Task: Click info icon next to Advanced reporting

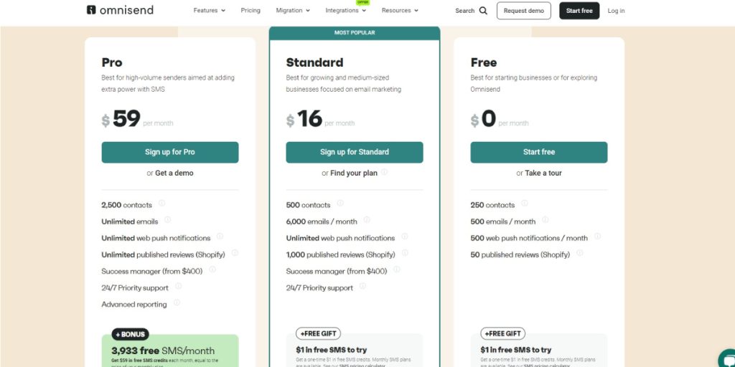Action: pos(177,302)
